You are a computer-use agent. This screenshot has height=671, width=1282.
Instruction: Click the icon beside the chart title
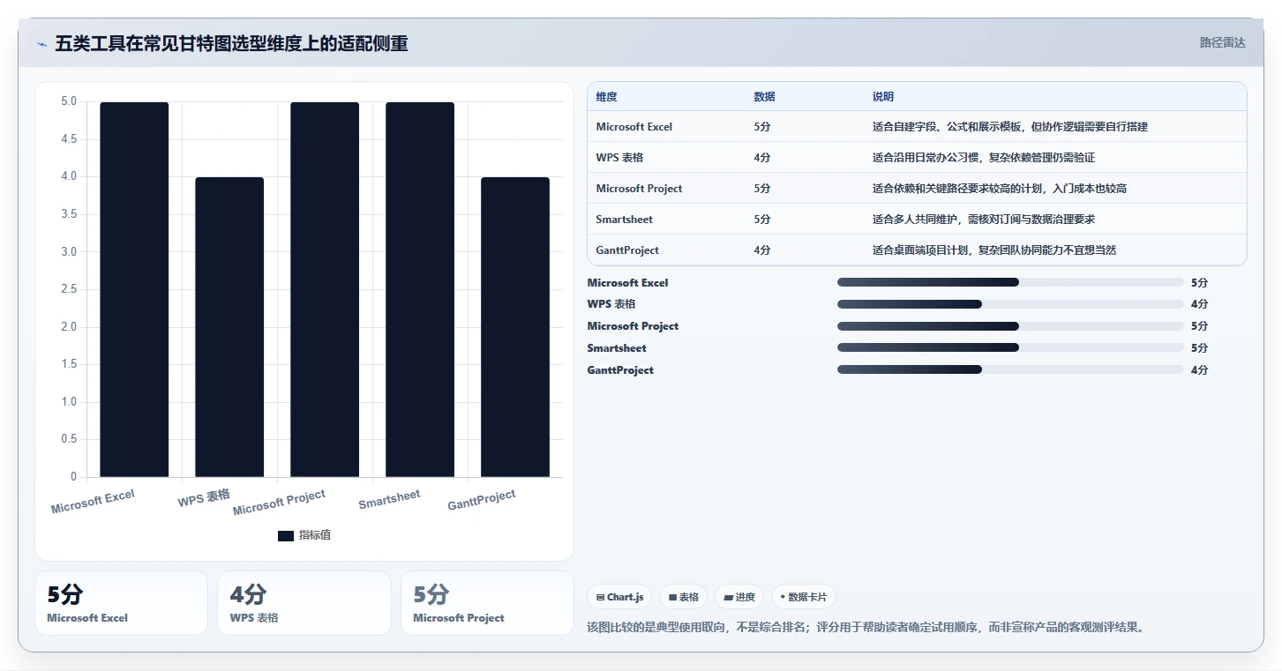point(41,44)
